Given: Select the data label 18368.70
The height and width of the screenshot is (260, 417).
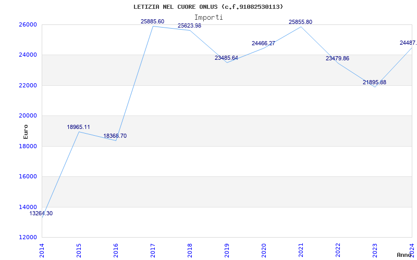Looking at the screenshot, I should [x=115, y=136].
